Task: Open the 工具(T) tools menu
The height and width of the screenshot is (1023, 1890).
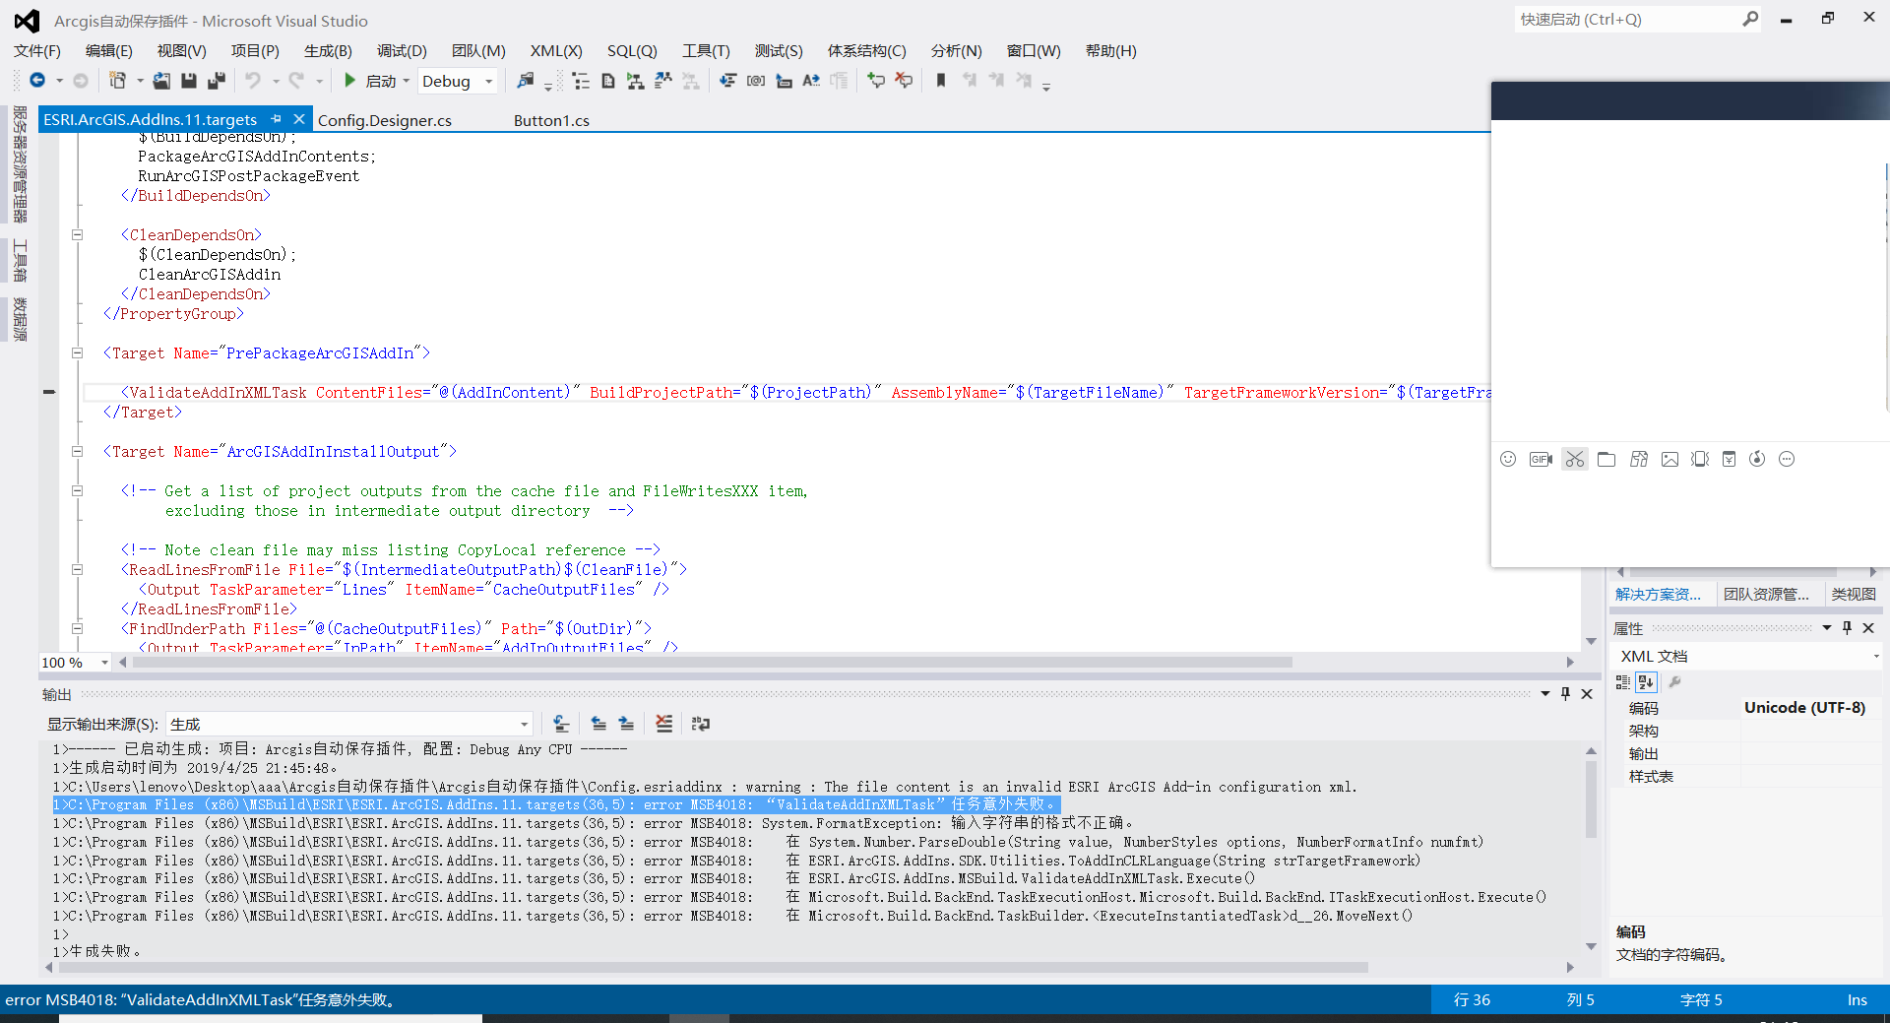Action: (707, 51)
